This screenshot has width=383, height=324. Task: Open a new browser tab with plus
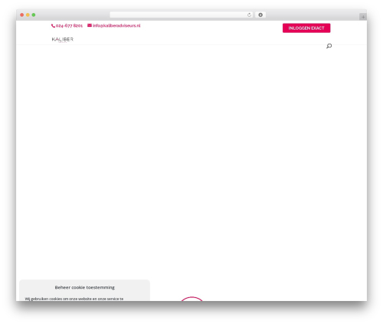tap(363, 17)
